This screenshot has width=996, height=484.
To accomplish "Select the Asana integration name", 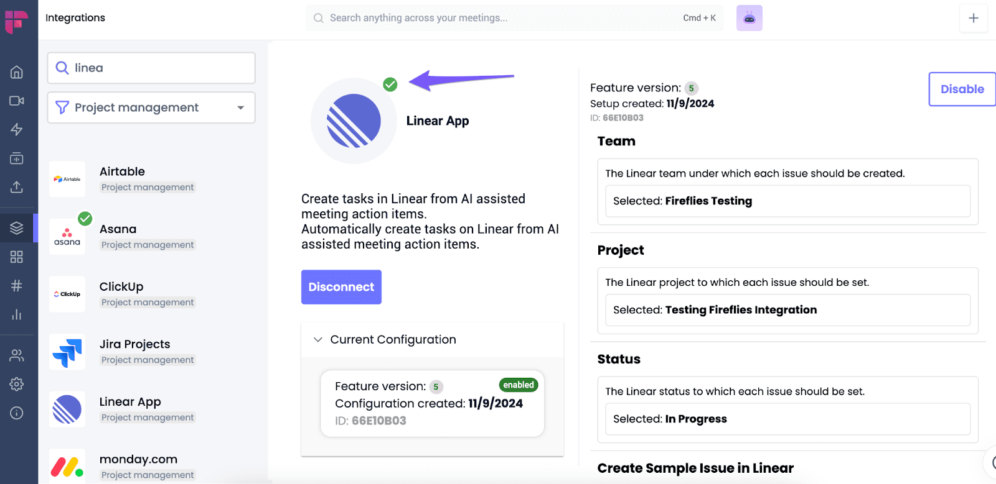I will point(118,229).
